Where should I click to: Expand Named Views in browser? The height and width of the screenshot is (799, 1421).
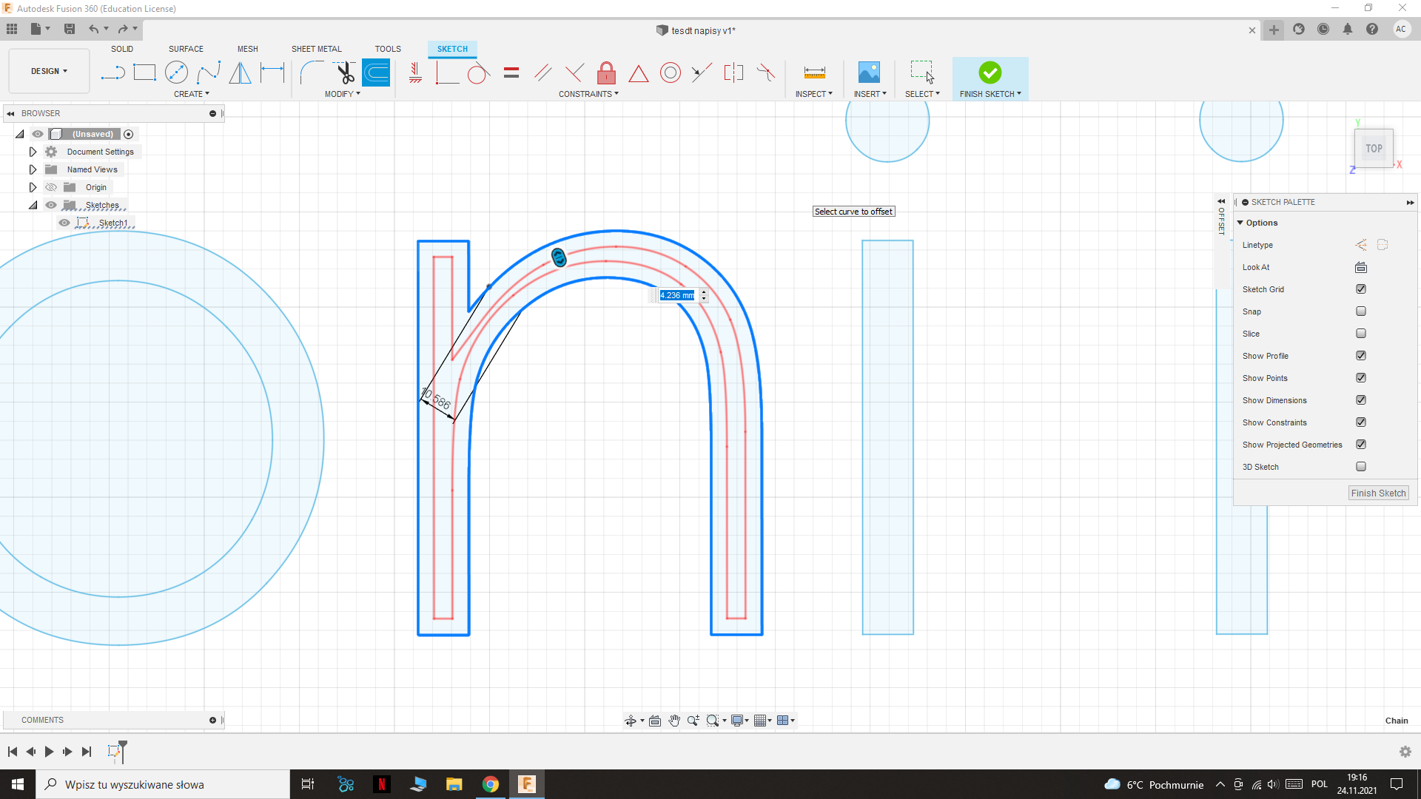click(33, 169)
